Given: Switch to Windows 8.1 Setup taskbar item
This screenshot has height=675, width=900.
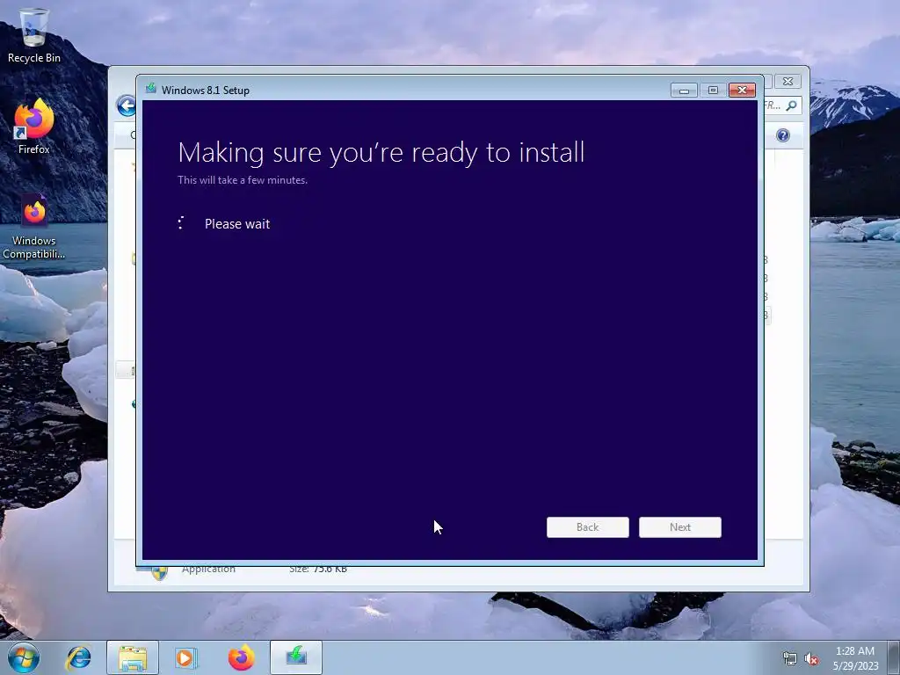Looking at the screenshot, I should (x=296, y=657).
